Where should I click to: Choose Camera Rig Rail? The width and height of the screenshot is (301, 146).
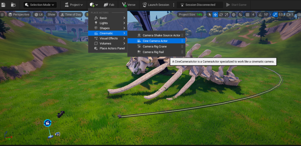[x=156, y=52]
